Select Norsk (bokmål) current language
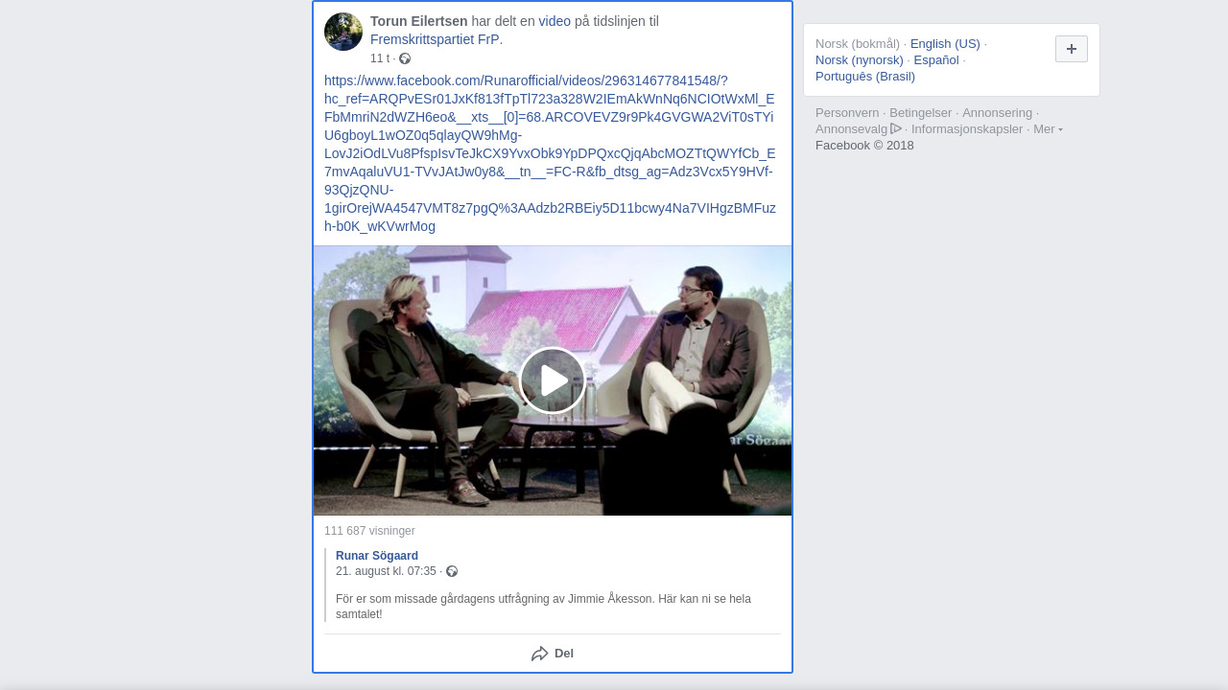Viewport: 1228px width, 690px height. pyautogui.click(x=858, y=43)
